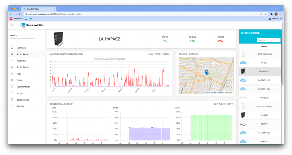
Task: Click the Support icon in sidebar
Action: point(12,93)
